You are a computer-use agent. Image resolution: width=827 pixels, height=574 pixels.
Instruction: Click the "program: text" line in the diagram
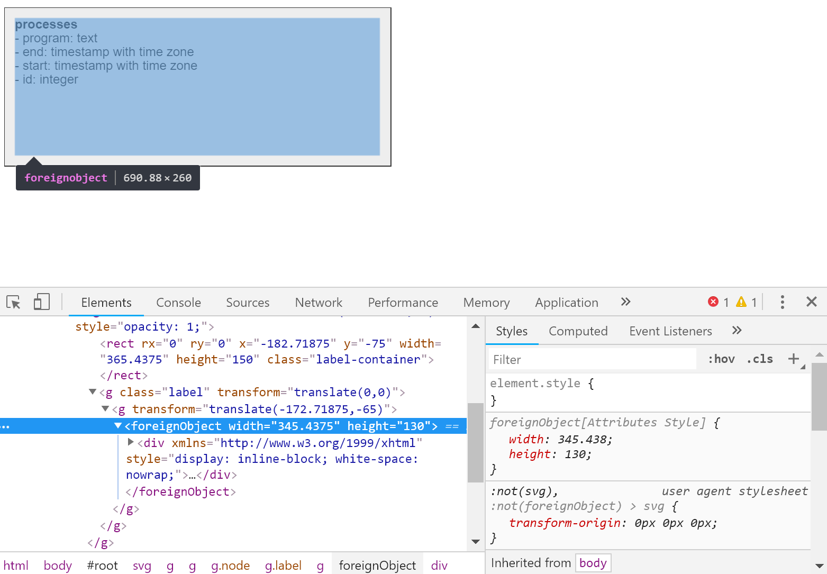tap(56, 38)
